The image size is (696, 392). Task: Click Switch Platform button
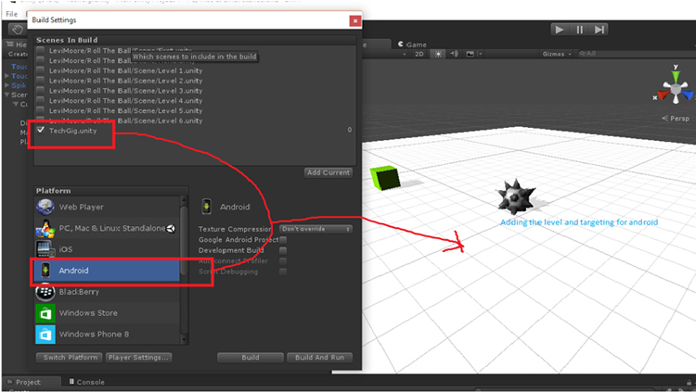point(70,358)
